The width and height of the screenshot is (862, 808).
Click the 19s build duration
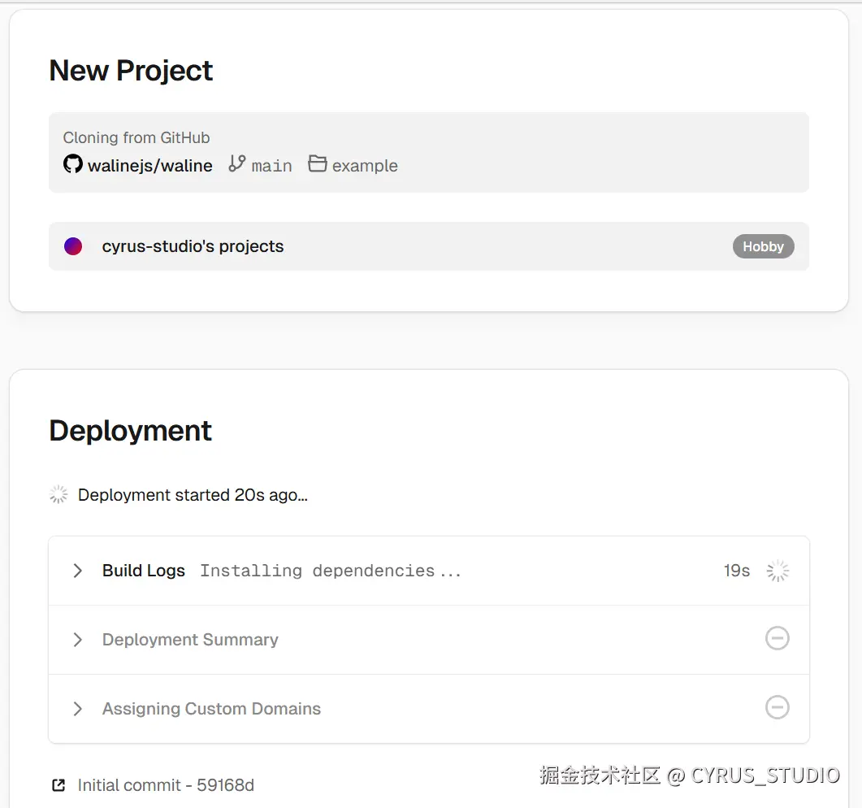click(x=737, y=571)
